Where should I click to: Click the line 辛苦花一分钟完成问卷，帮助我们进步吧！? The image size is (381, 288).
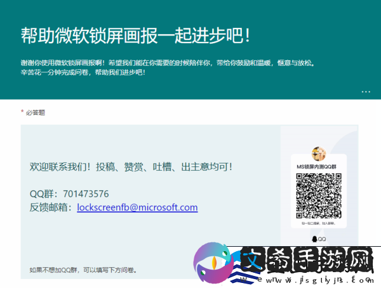83,72
